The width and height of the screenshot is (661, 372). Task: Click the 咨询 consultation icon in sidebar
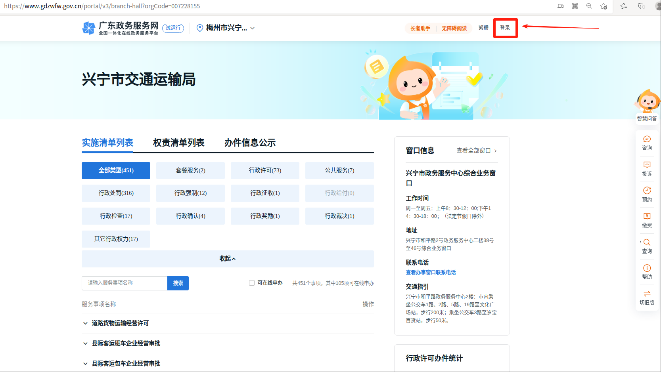tap(647, 139)
